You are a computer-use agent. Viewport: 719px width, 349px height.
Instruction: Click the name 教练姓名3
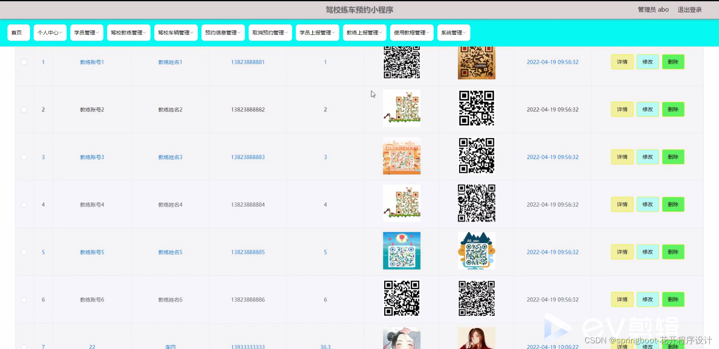point(170,157)
